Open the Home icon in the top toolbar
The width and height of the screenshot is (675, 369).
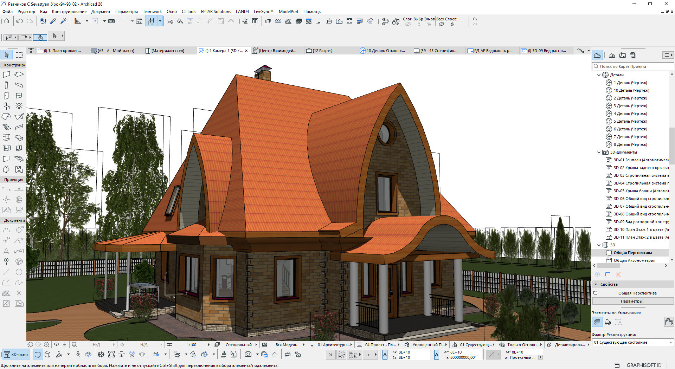(x=7, y=21)
